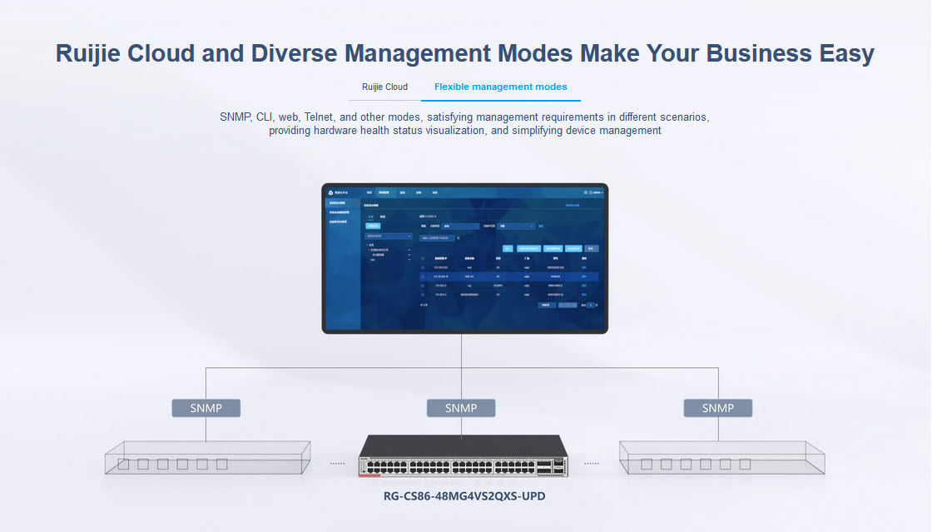Click the settings gear icon in the dashboard top bar
932x532 pixels.
(x=587, y=192)
